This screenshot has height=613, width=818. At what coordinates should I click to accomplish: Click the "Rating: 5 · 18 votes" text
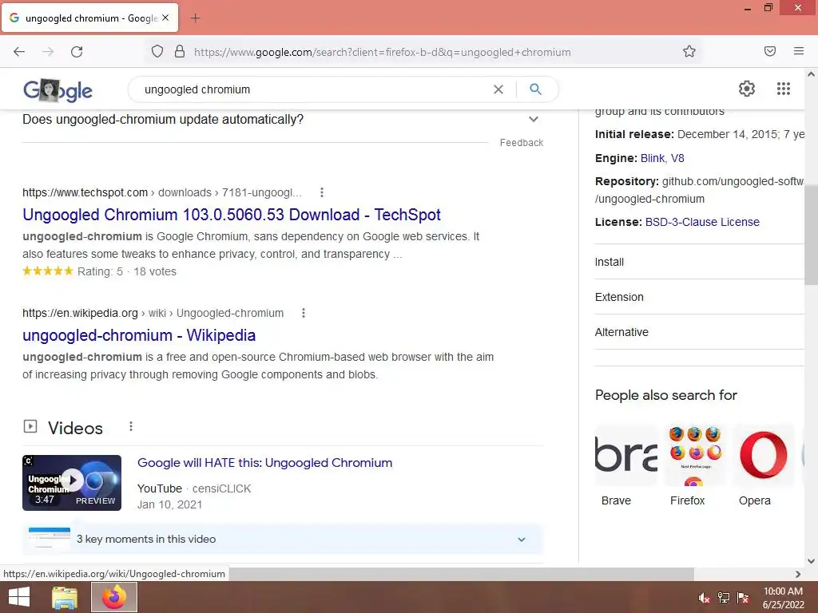click(x=127, y=271)
